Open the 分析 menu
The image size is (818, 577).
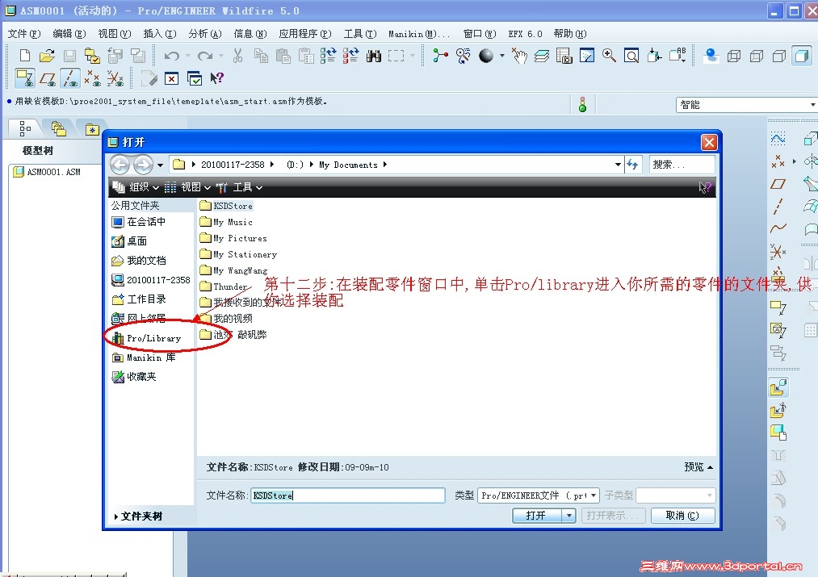[205, 34]
